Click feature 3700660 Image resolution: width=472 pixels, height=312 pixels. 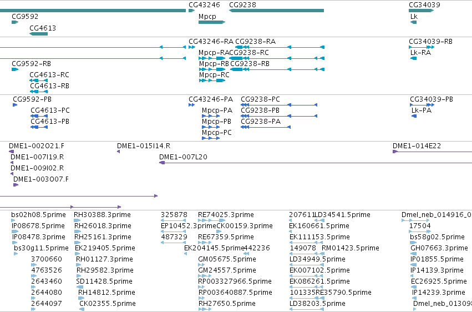point(47,260)
